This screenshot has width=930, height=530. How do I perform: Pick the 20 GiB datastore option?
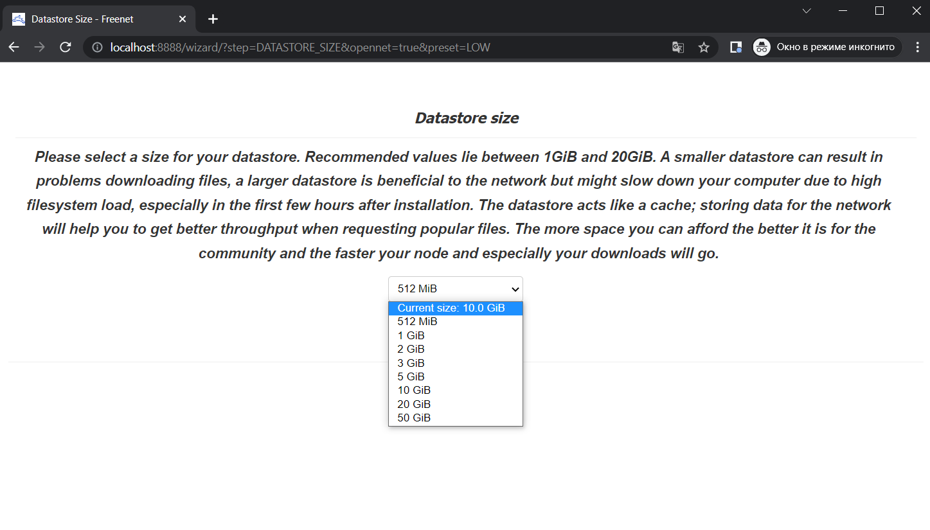(x=456, y=404)
